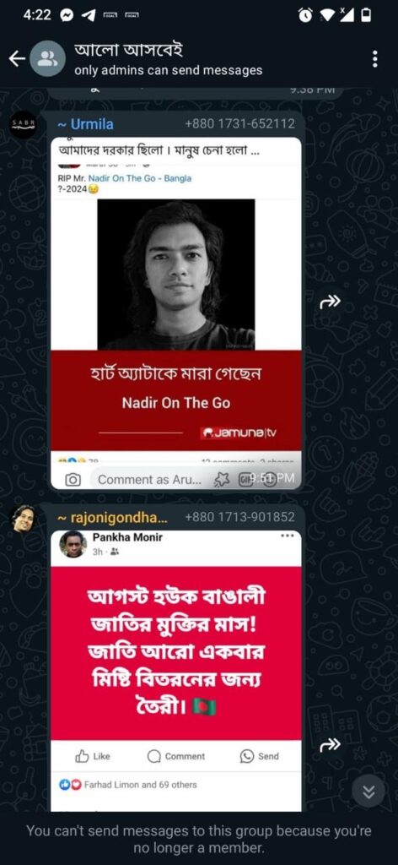The image size is (398, 865).
Task: Open the red Pankha Monir post image
Action: click(x=176, y=653)
